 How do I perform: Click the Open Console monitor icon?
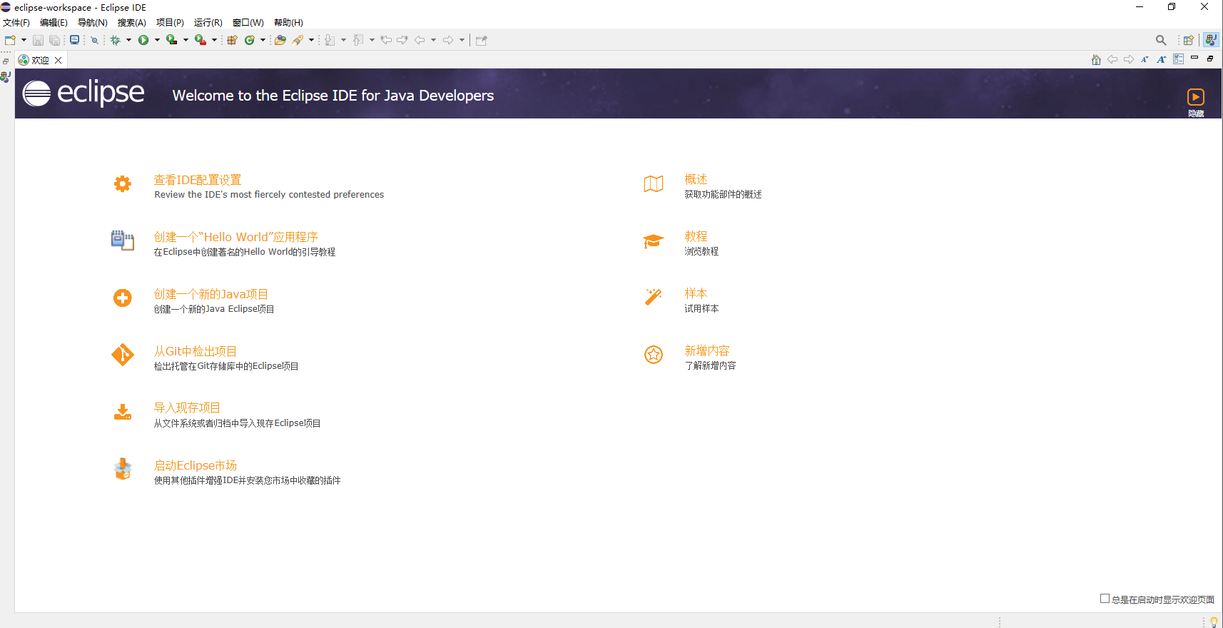coord(74,40)
